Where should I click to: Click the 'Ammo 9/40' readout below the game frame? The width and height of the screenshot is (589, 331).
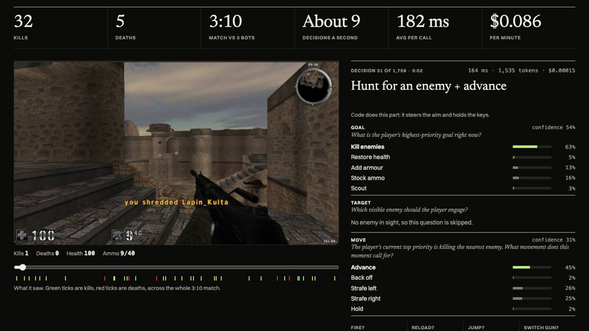119,253
